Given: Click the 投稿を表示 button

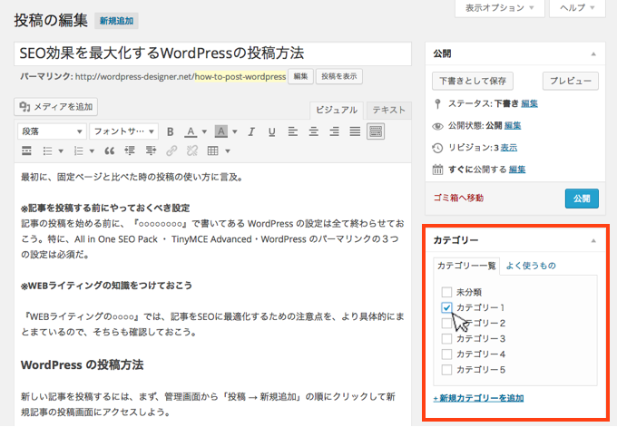Looking at the screenshot, I should pos(338,76).
